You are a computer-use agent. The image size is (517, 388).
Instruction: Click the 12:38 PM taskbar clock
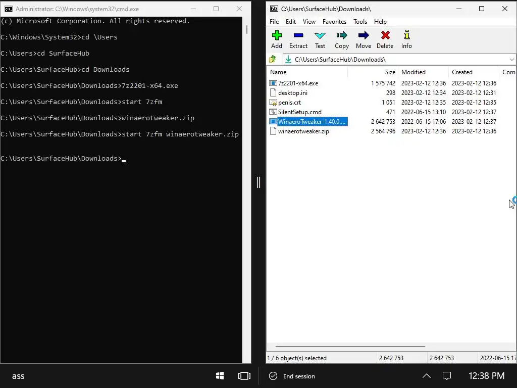click(x=486, y=376)
